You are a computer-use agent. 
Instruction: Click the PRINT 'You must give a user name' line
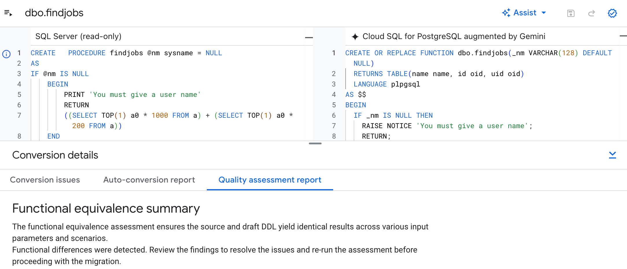click(132, 95)
